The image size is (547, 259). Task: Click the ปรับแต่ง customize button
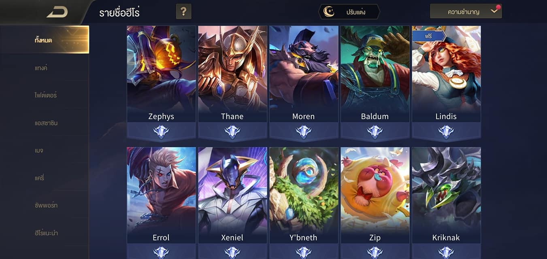[x=349, y=12]
